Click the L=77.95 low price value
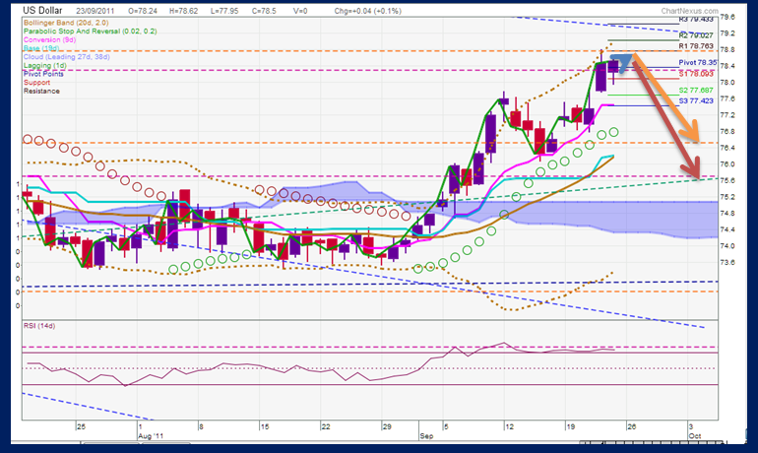 tap(224, 11)
